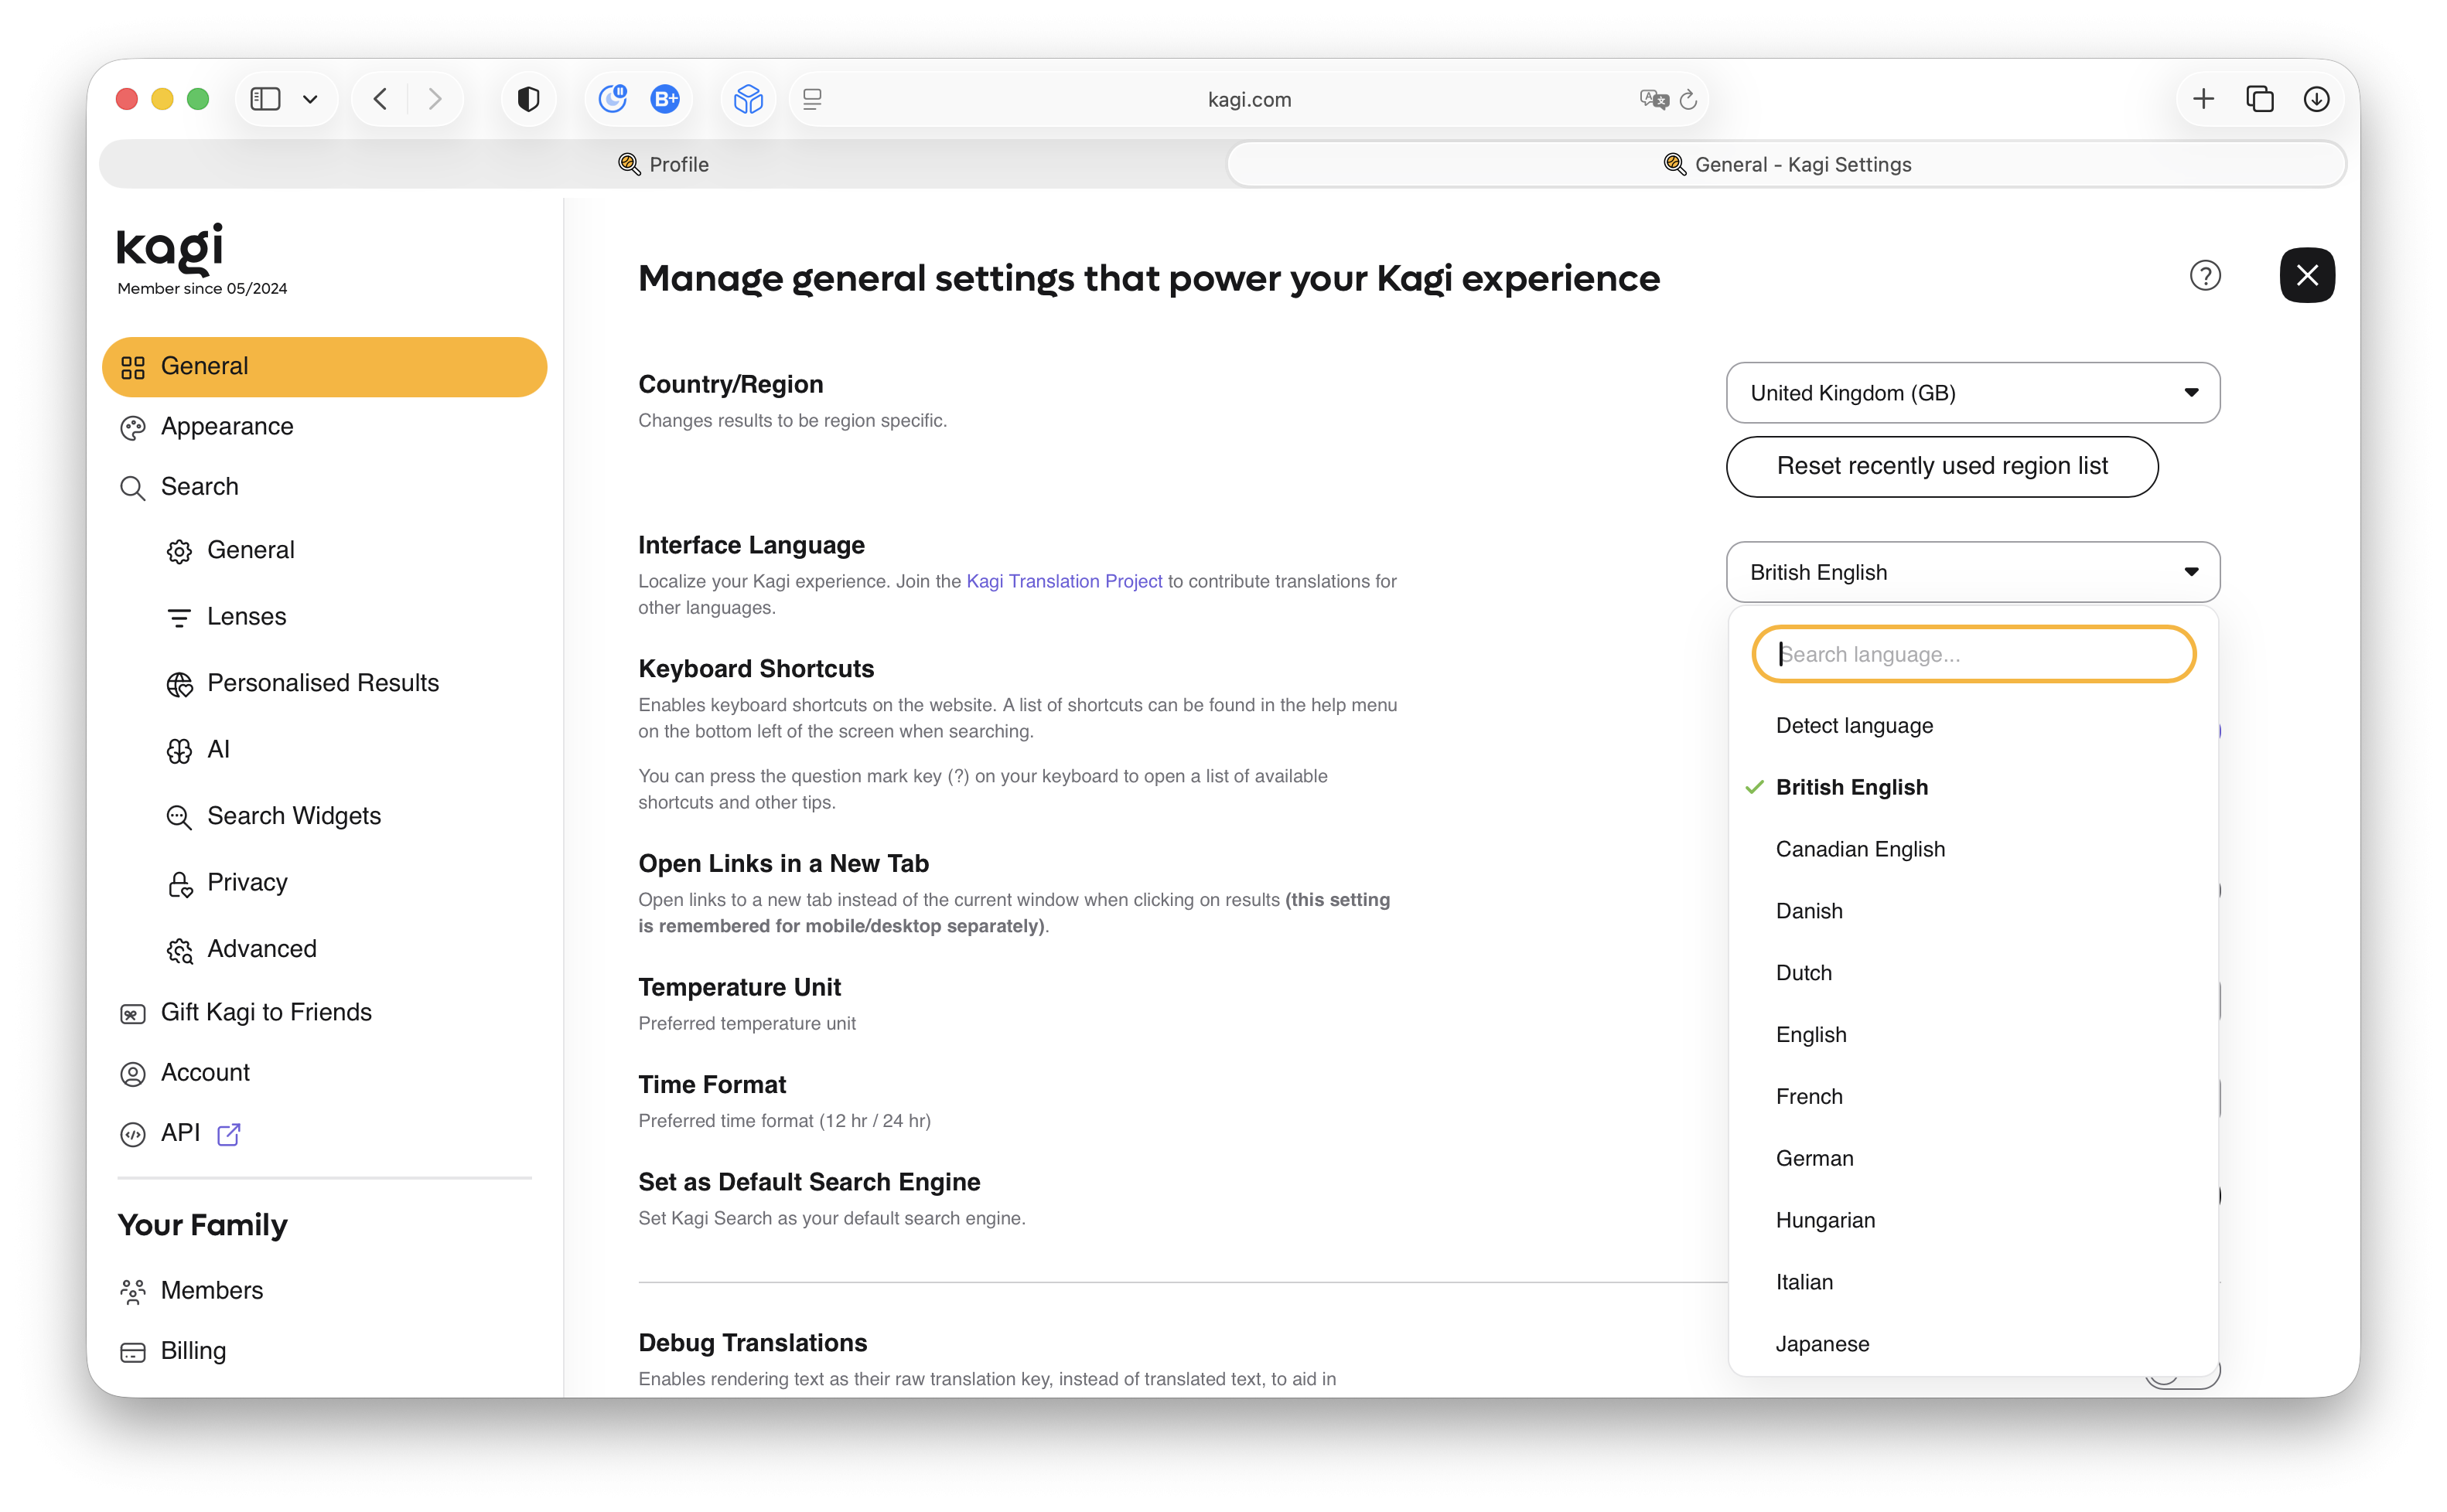The height and width of the screenshot is (1512, 2447).
Task: Open a new tab with plus icon
Action: tap(2203, 99)
